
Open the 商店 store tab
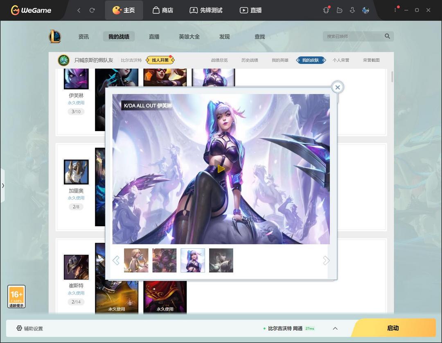162,10
